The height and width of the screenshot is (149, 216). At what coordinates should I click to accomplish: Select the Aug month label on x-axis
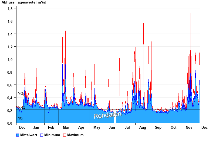point(143,127)
